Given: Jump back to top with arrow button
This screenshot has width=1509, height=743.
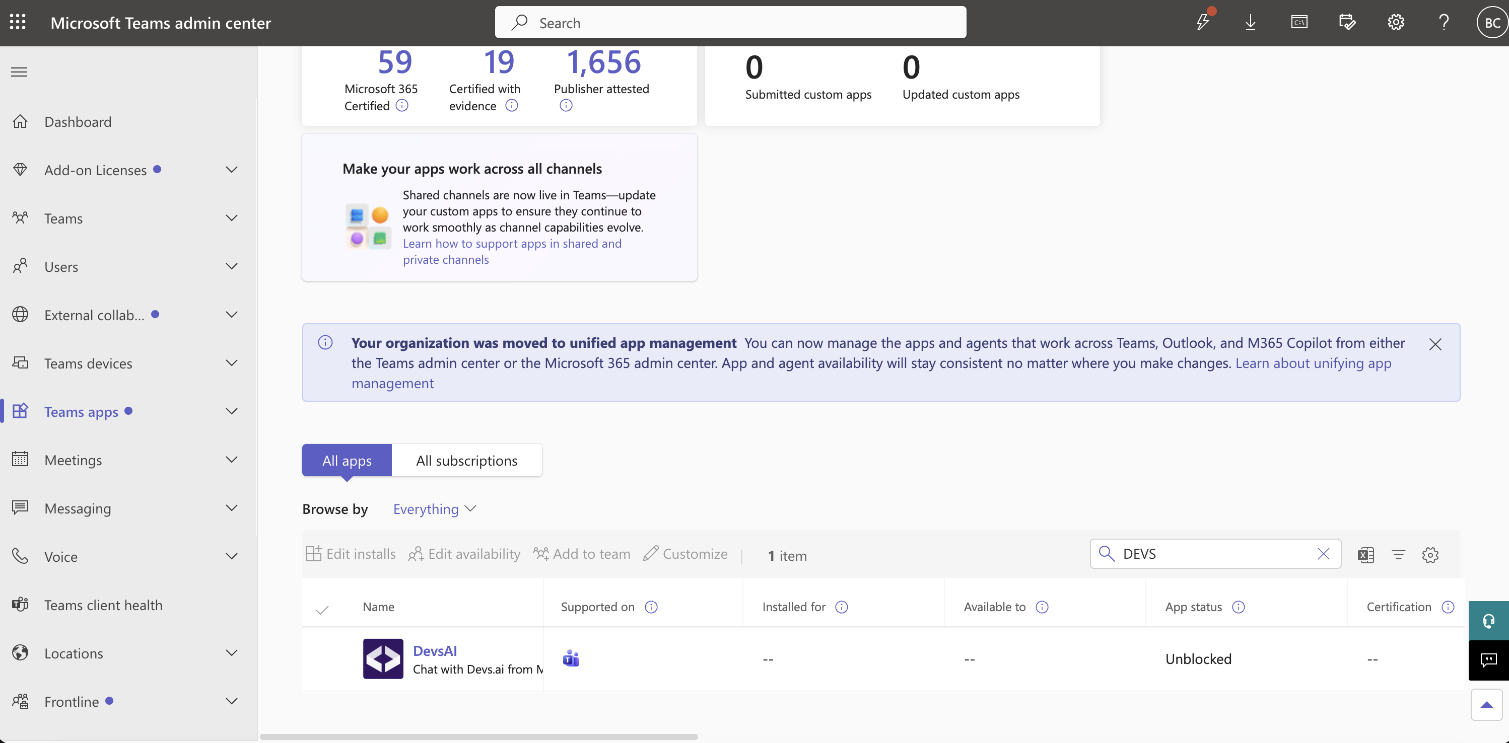Looking at the screenshot, I should click(x=1486, y=704).
